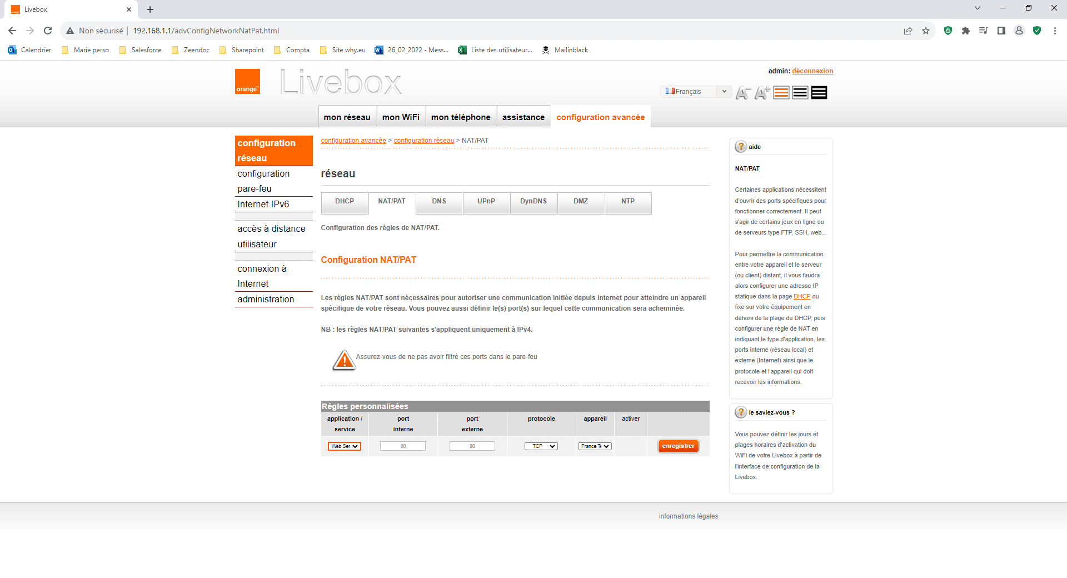Switch to the 'mon téléphone' tab
1067x578 pixels.
pyautogui.click(x=461, y=117)
